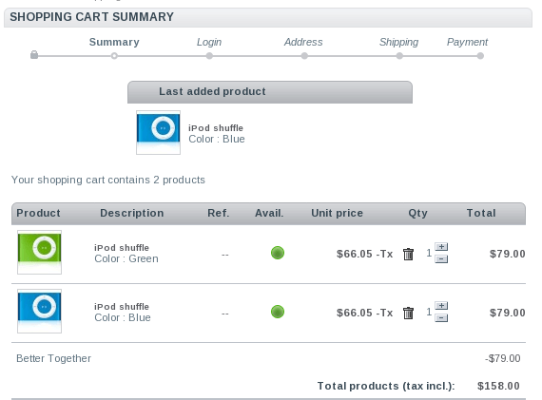Click the Ref. placeholder dashes in blue iPod row
Screen dimensions: 542x400
pos(225,314)
